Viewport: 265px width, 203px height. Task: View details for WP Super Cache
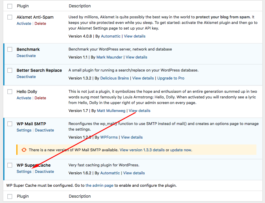134,173
